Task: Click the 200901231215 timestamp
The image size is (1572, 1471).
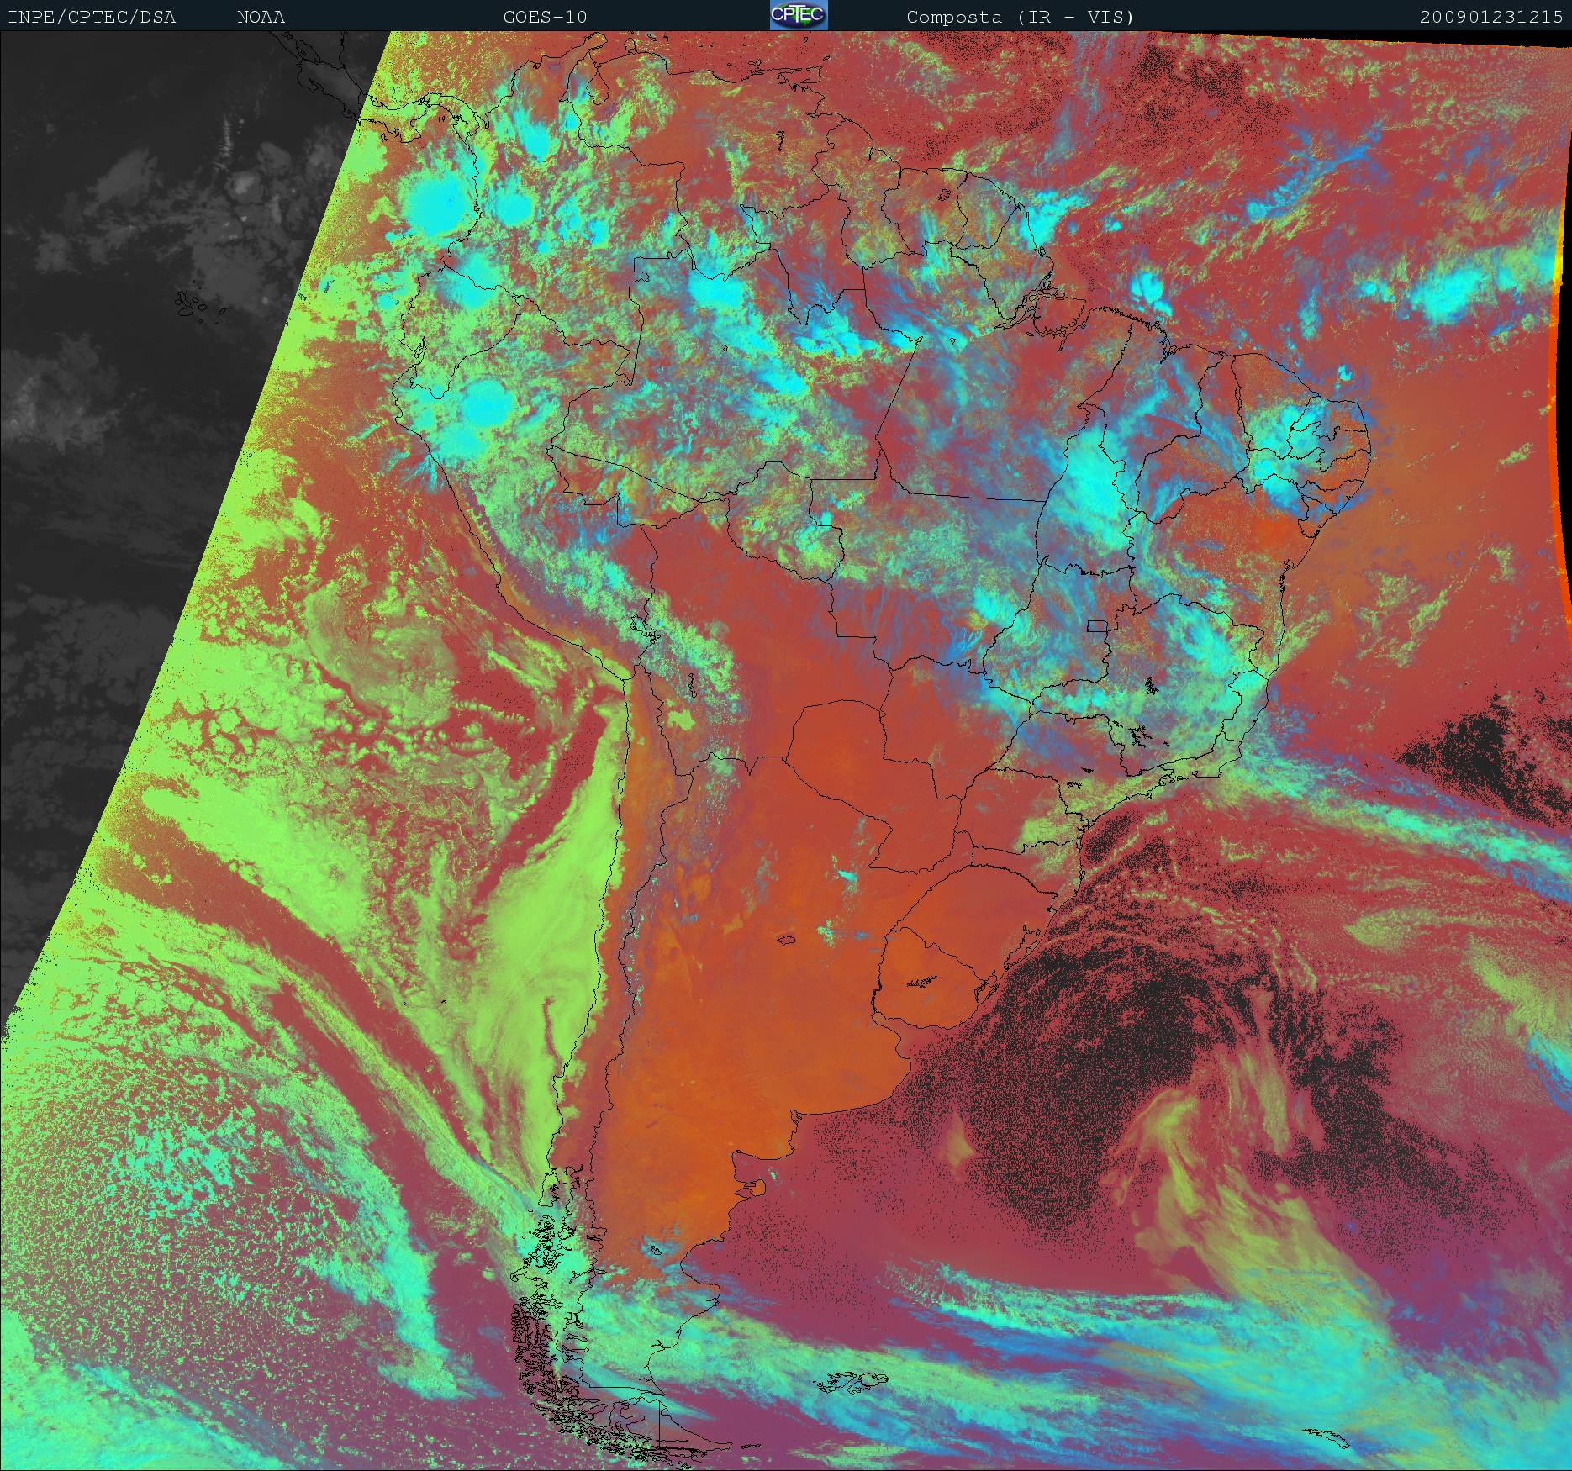Action: (1491, 17)
